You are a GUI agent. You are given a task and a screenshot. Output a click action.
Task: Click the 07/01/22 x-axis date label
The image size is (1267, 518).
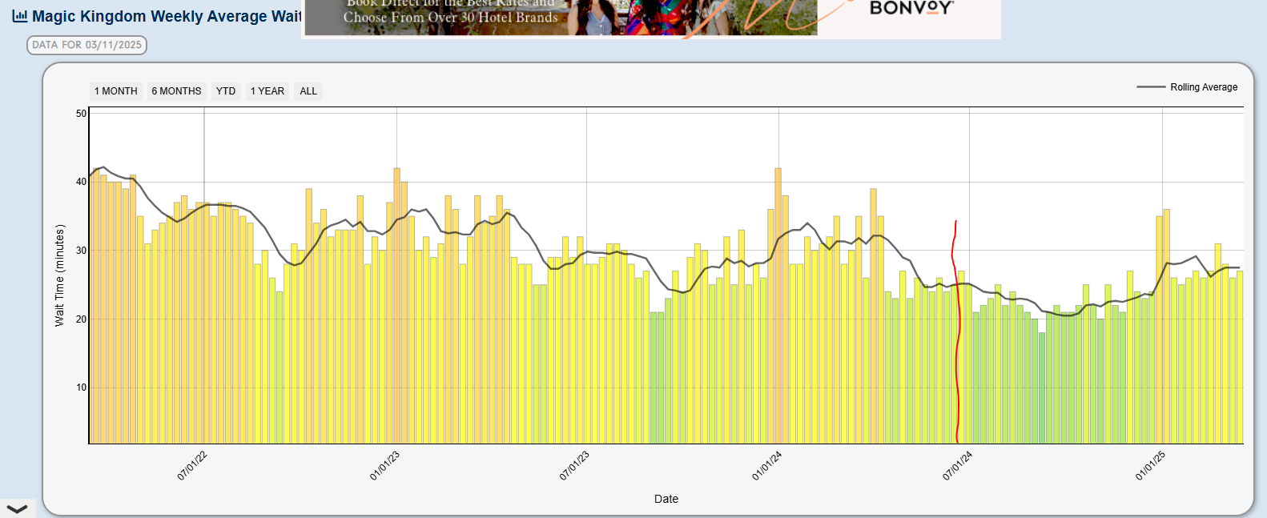click(x=192, y=466)
